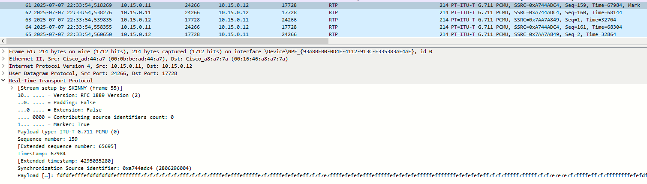Viewport: 647px width, 184px height.
Task: Click source port 24266 in packet 64
Action: tap(192, 27)
